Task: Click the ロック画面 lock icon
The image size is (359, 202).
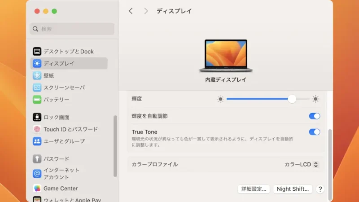Action: (x=37, y=117)
